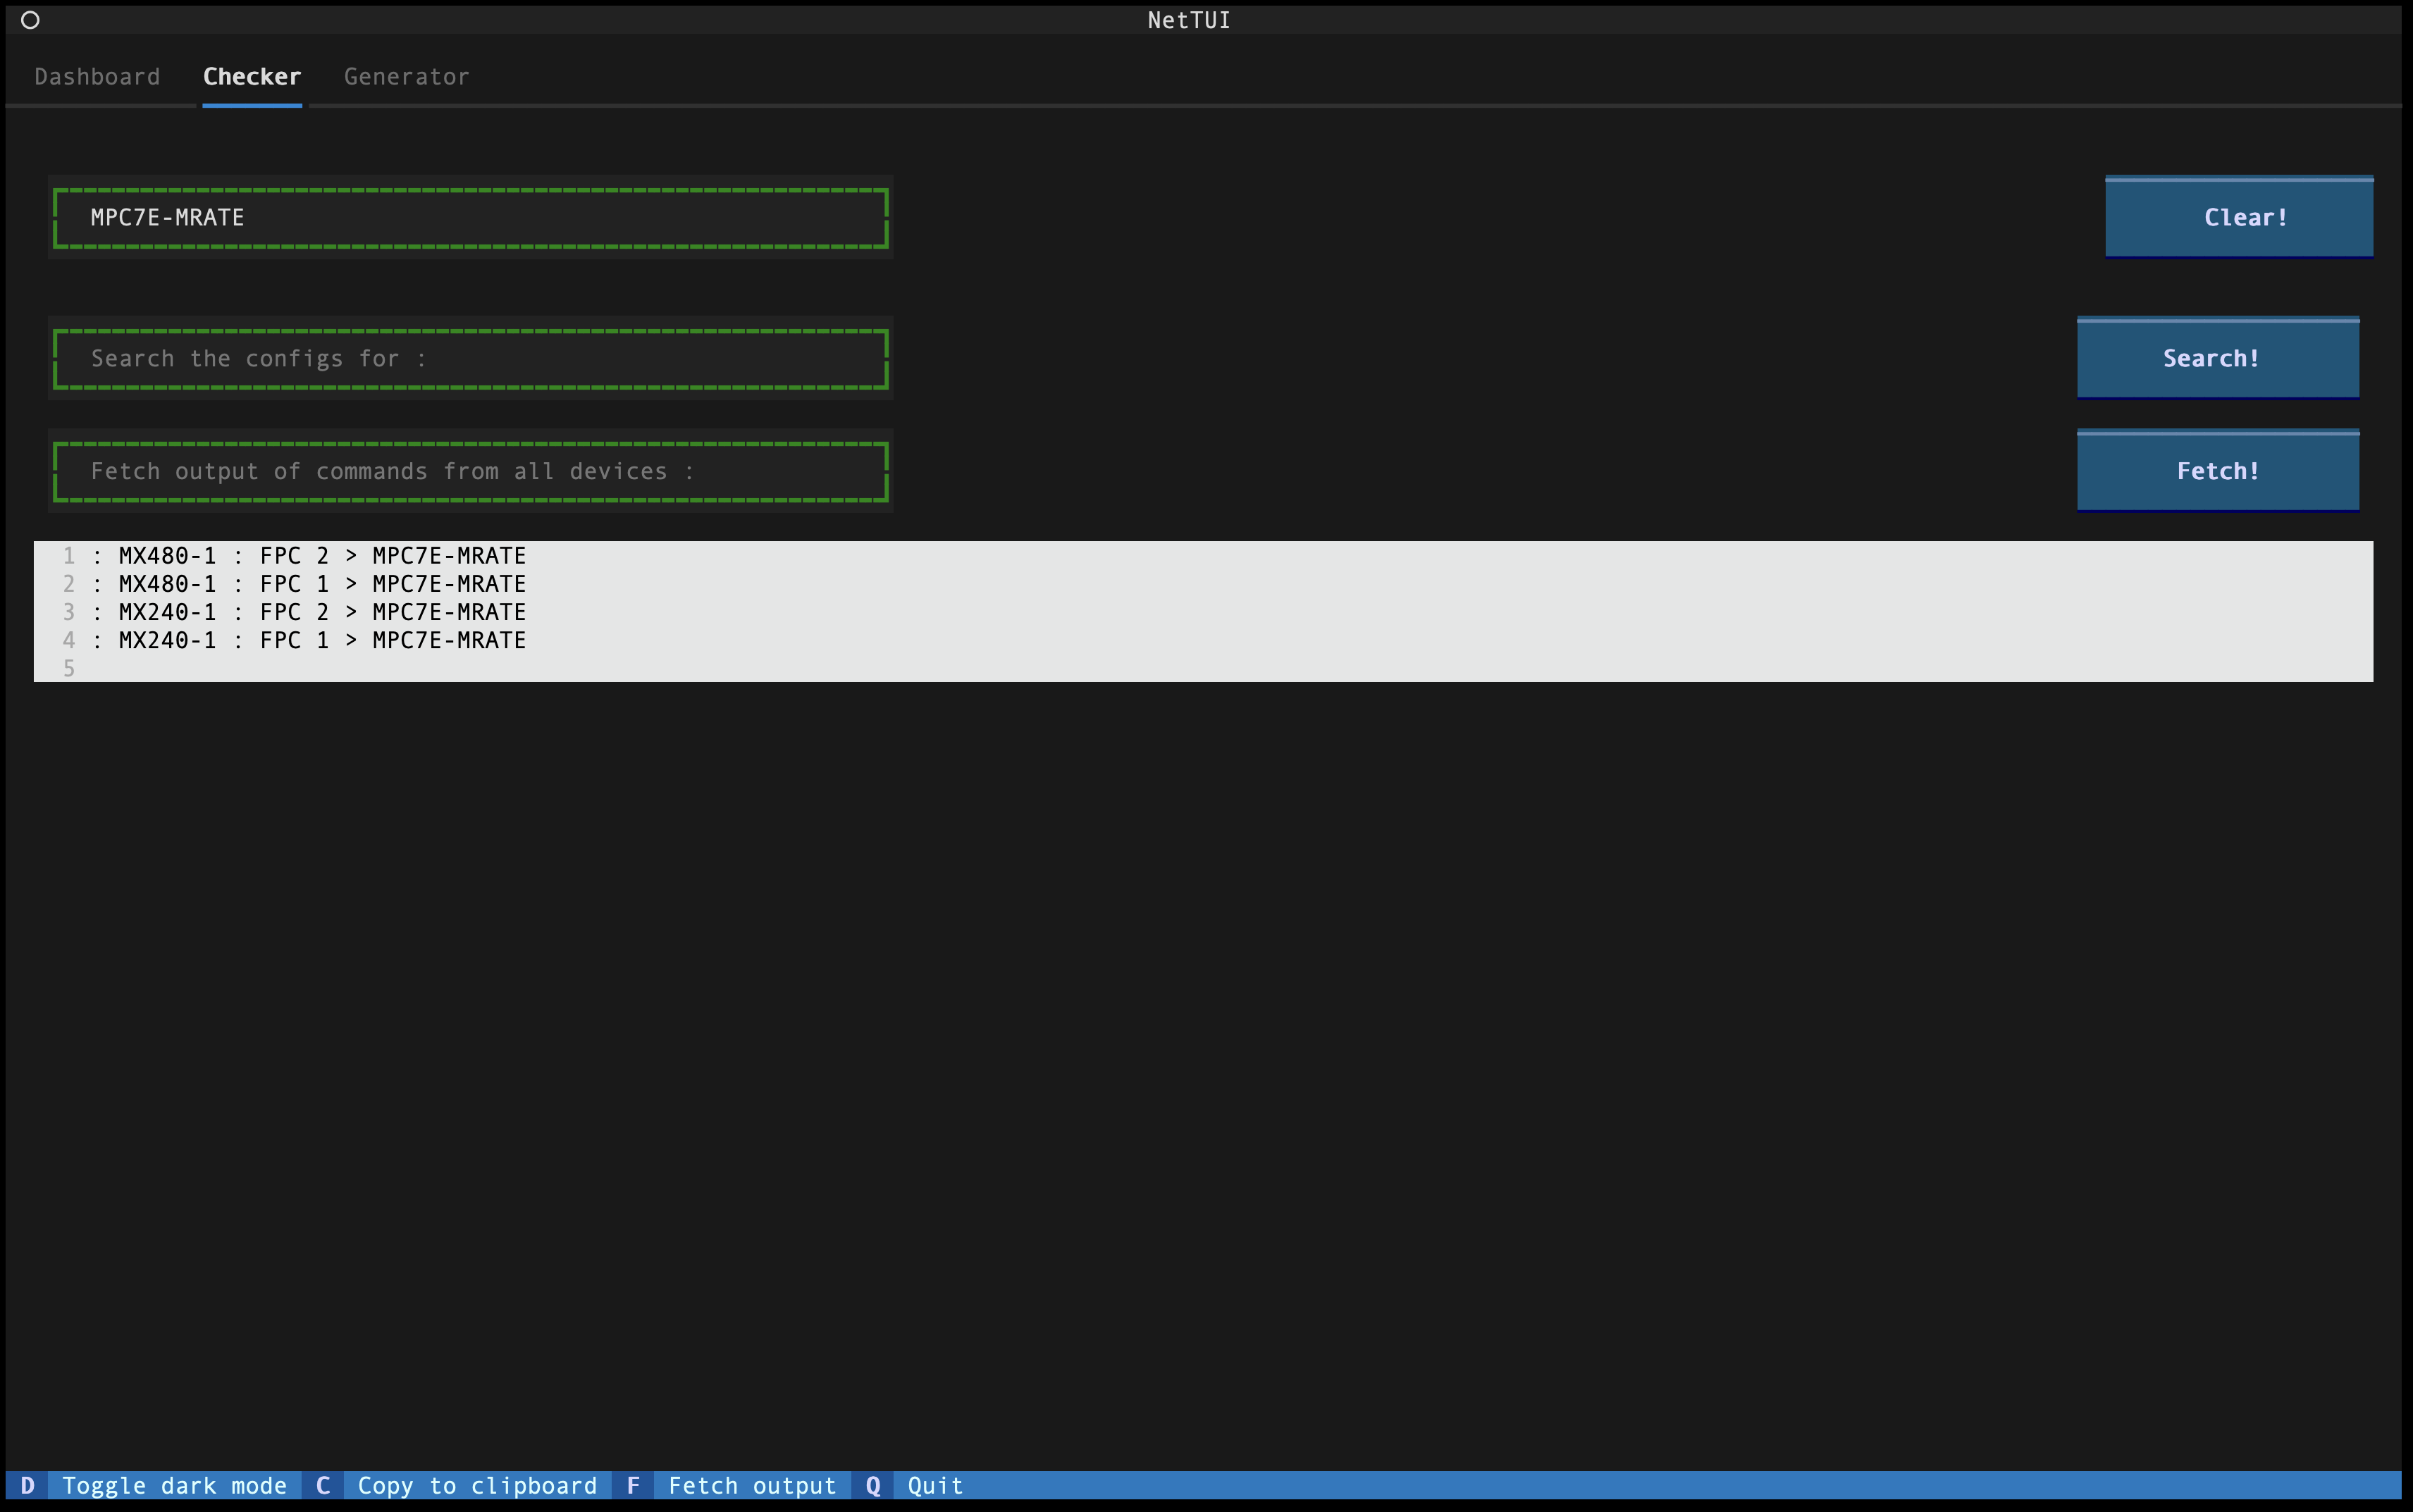Focus the 'Fetch output of commands' input field

point(470,471)
